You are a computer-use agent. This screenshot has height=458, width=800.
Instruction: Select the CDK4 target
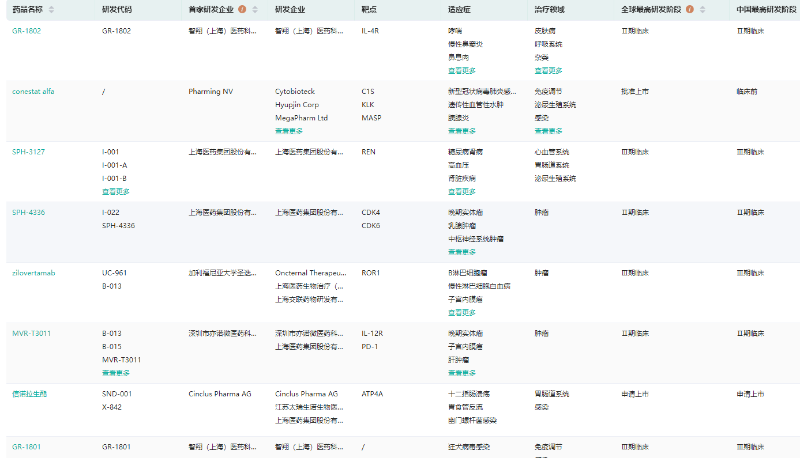pyautogui.click(x=371, y=213)
